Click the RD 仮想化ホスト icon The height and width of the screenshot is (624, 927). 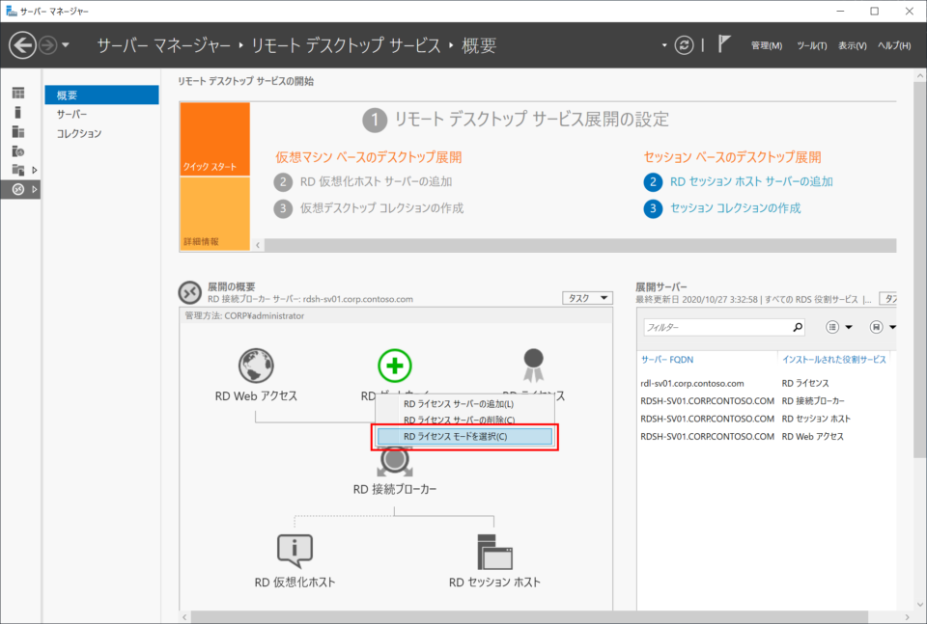[295, 552]
